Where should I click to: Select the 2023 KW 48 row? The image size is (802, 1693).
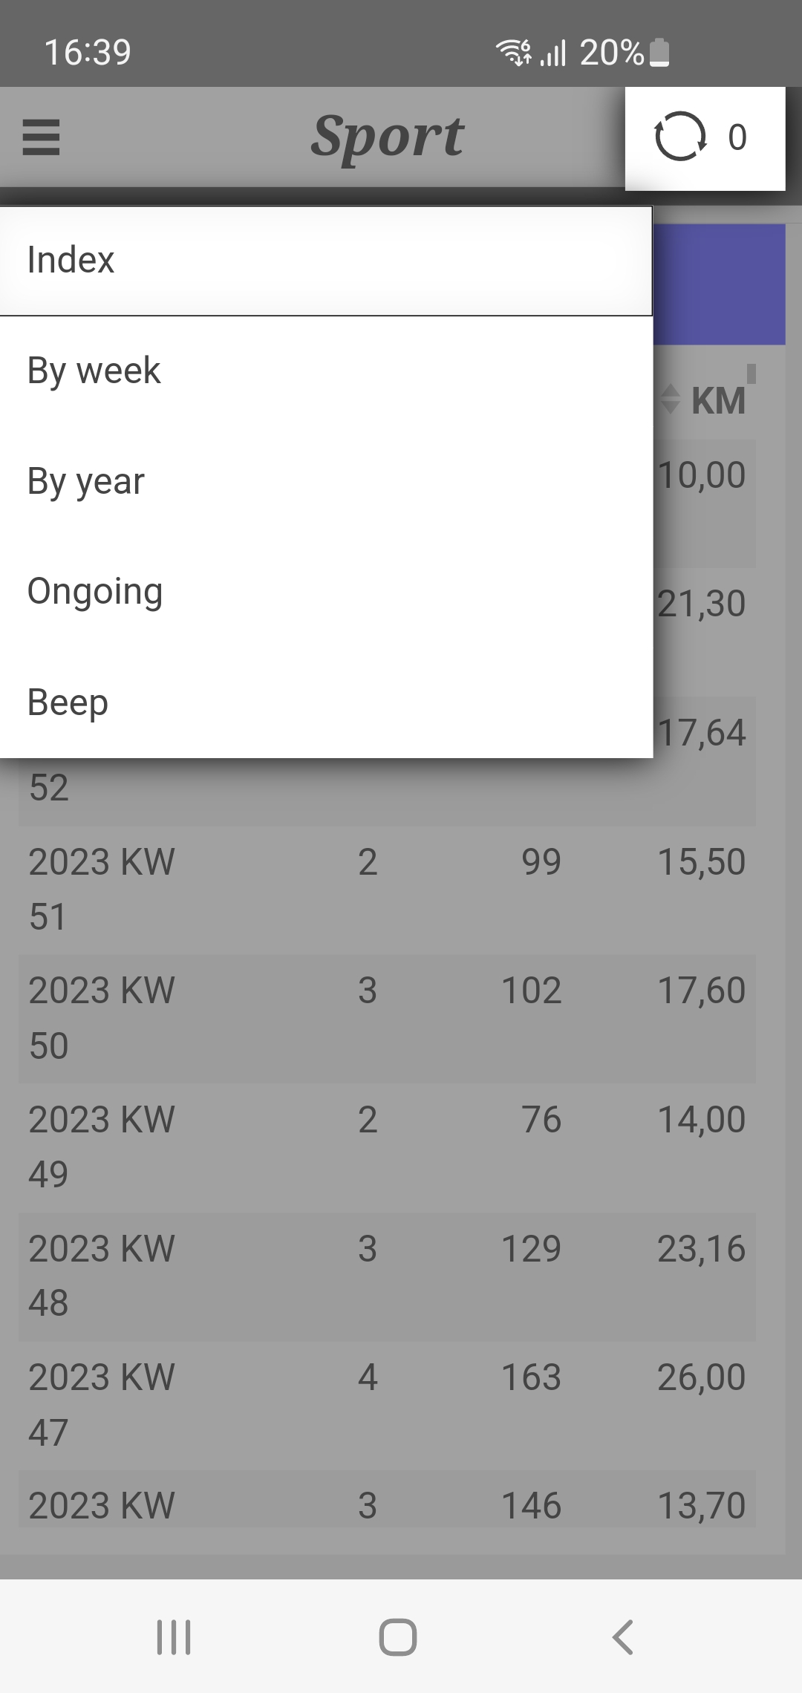pyautogui.click(x=386, y=1276)
